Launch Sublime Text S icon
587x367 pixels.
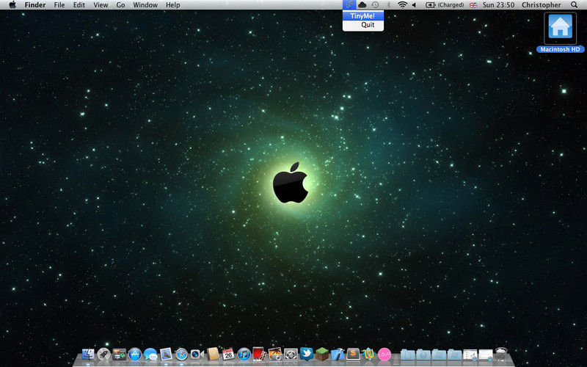tap(353, 354)
